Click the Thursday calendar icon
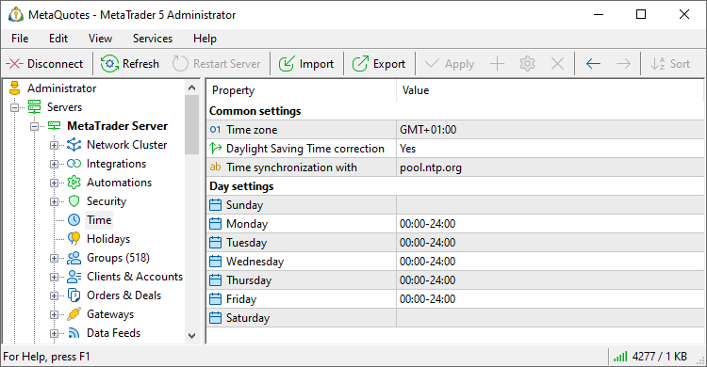Screen dimensions: 707x367 click(216, 280)
